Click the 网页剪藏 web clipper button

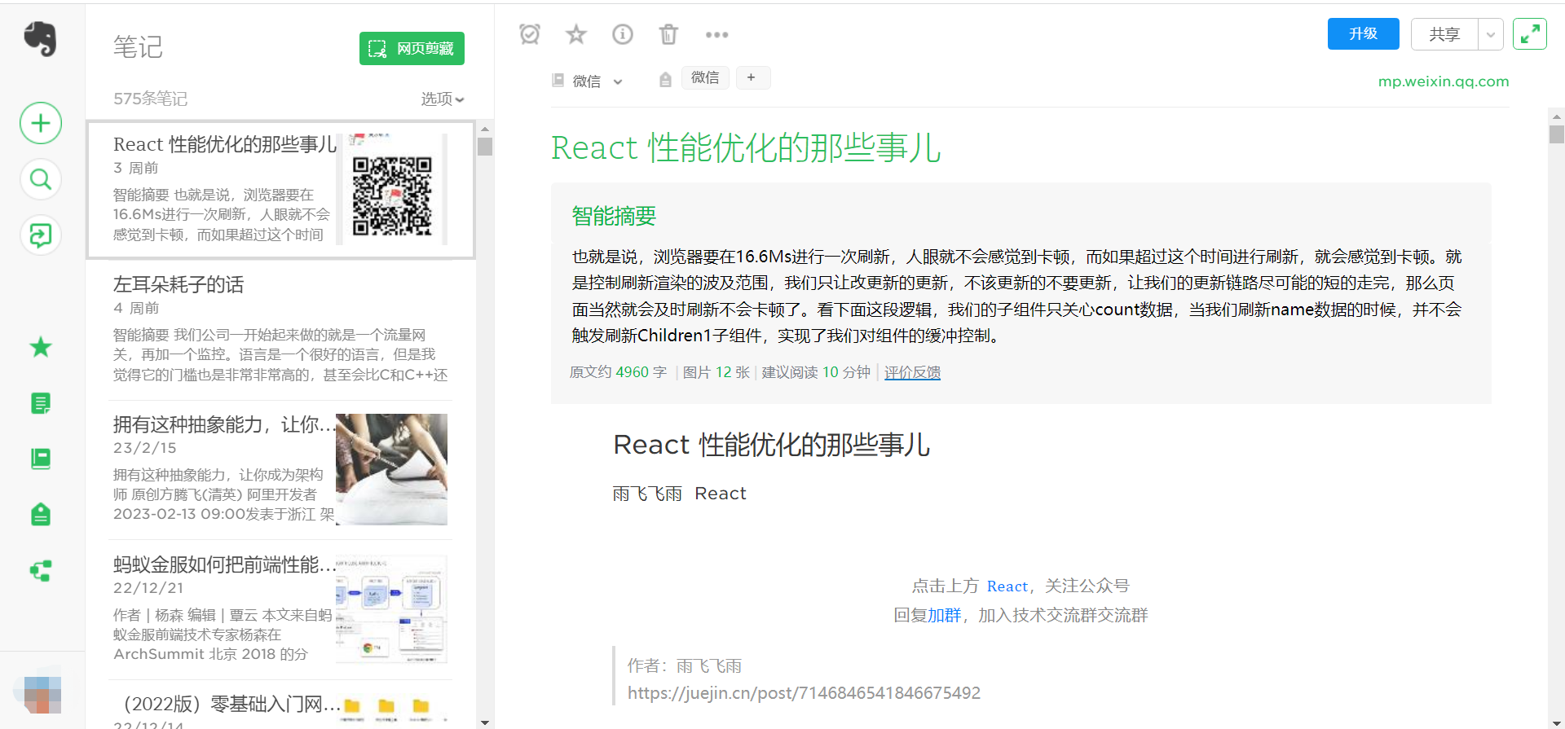point(412,49)
